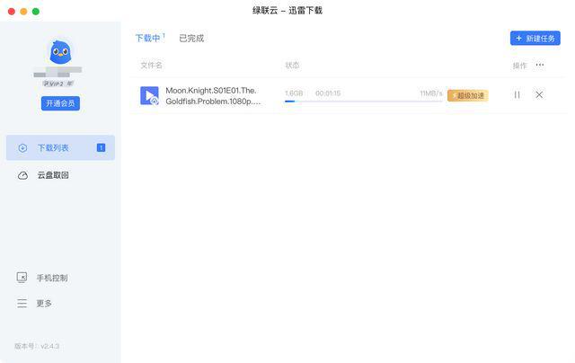Viewport: 575px width, 363px height.
Task: Click the phone control icon in sidebar
Action: [22, 278]
